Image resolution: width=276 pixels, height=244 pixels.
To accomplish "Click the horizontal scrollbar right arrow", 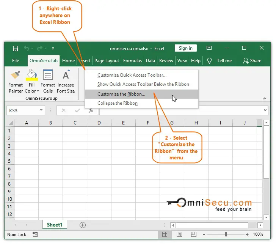I will [x=260, y=225].
